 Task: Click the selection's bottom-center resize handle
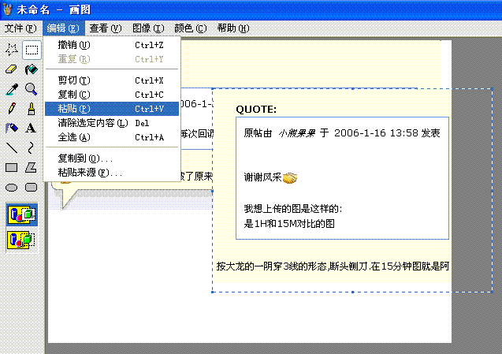352,292
